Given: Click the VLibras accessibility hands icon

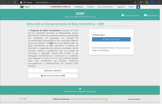Looking at the screenshot, I should (x=138, y=7).
